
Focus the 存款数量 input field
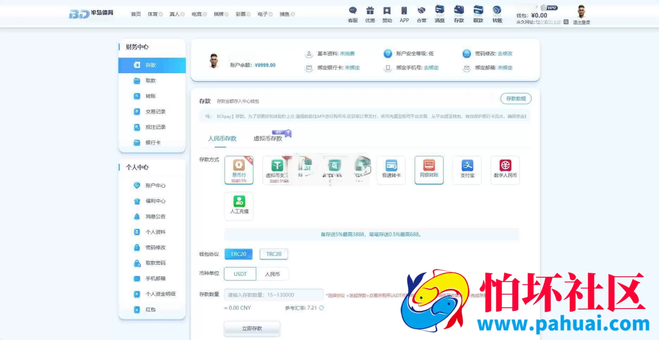point(274,295)
